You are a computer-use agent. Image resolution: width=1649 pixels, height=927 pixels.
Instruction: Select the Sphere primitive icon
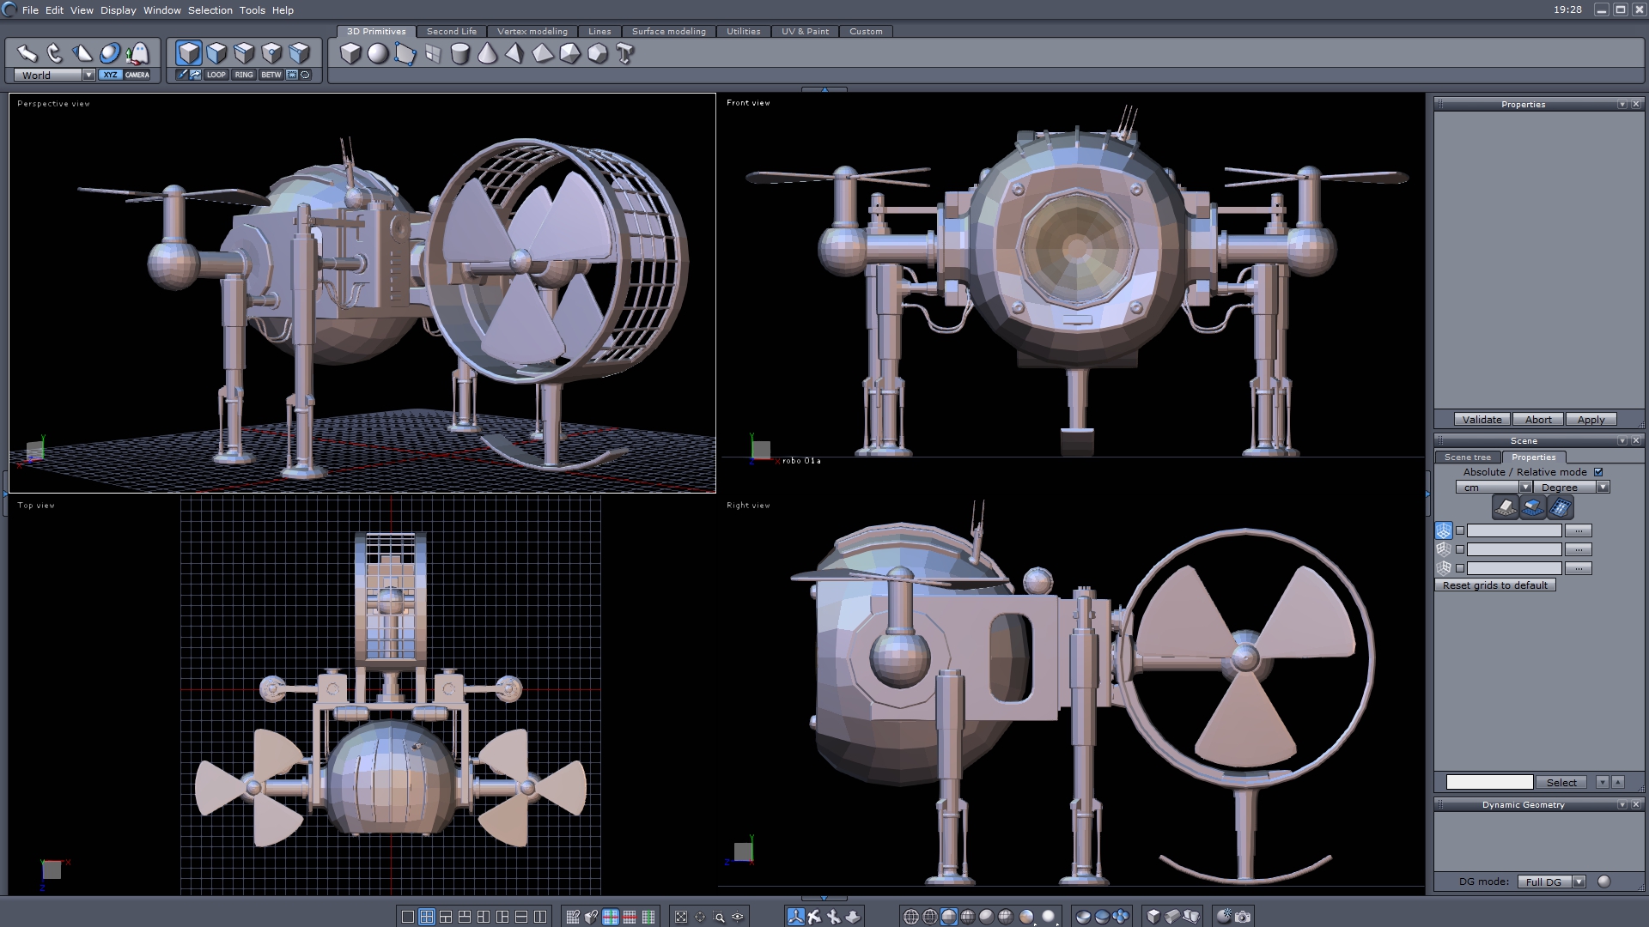[378, 53]
